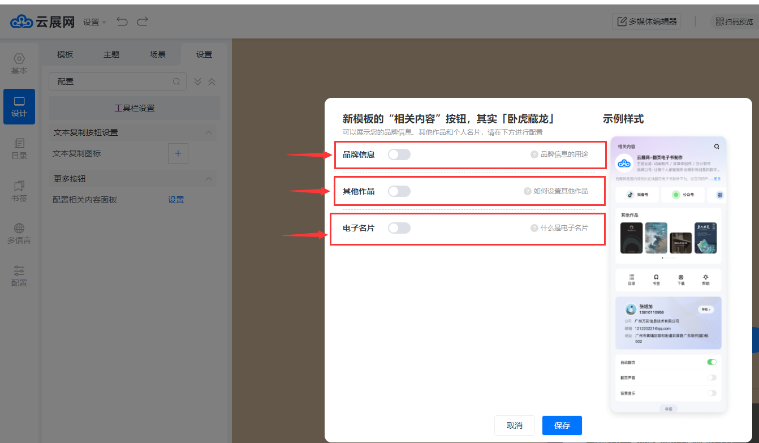Open the 目录 sidebar panel
The width and height of the screenshot is (759, 443).
tap(19, 149)
